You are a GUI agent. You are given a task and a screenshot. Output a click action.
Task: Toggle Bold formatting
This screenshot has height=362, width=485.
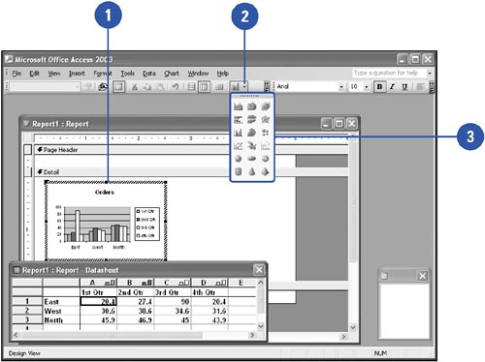(x=379, y=86)
